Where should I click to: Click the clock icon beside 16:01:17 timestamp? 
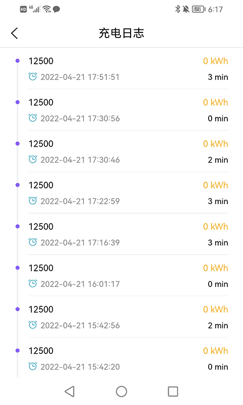coord(32,283)
